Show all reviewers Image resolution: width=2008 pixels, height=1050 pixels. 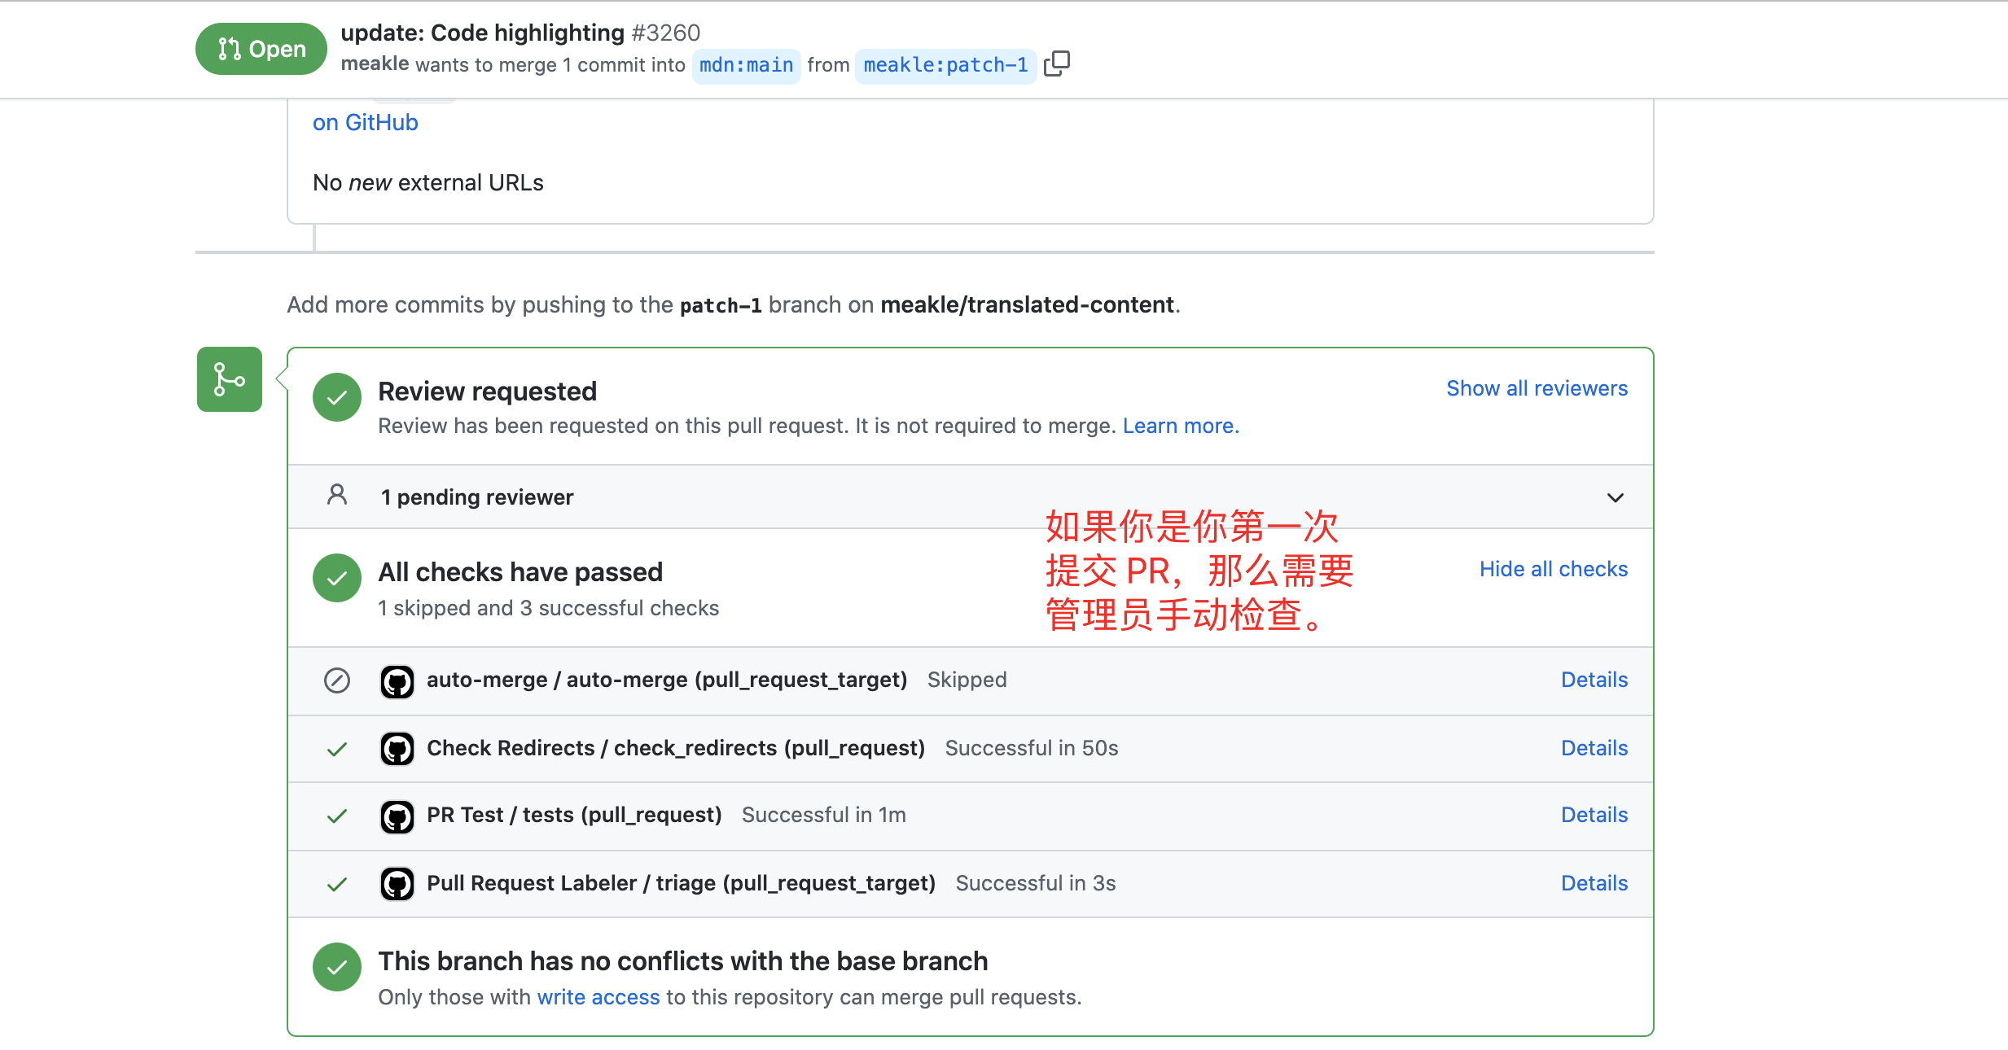pyautogui.click(x=1537, y=388)
